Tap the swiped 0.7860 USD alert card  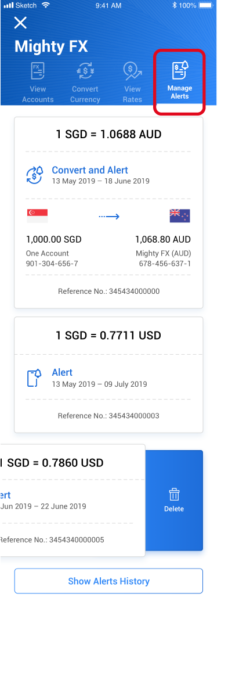pyautogui.click(x=73, y=501)
